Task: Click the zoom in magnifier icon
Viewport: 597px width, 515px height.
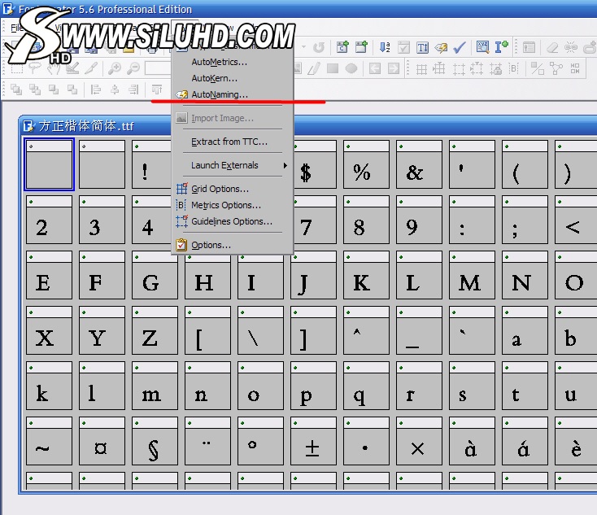Action: coord(115,69)
